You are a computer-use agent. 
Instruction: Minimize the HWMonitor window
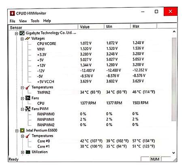[x=143, y=12]
